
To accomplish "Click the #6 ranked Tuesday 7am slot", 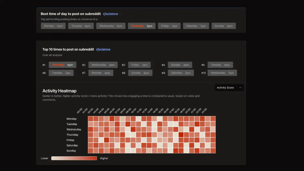I will 61,73.
